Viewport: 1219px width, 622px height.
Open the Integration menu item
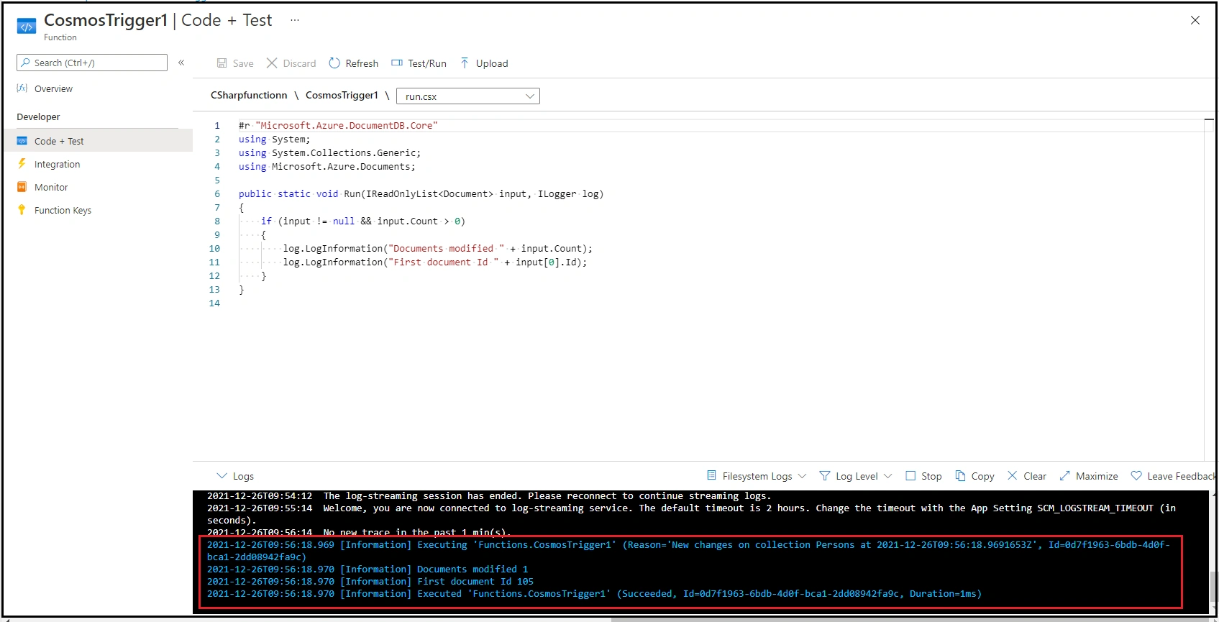57,164
